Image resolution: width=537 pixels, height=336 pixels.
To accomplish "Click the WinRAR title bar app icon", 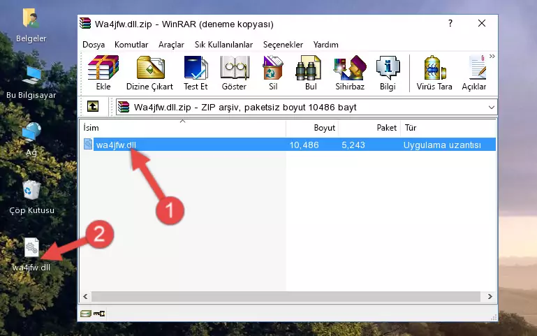I will tap(85, 24).
